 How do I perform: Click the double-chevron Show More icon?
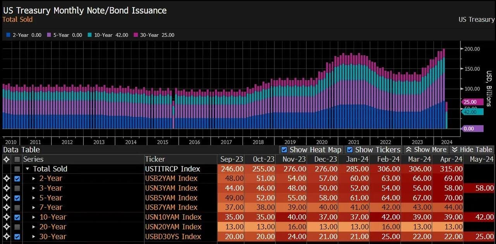[409, 150]
